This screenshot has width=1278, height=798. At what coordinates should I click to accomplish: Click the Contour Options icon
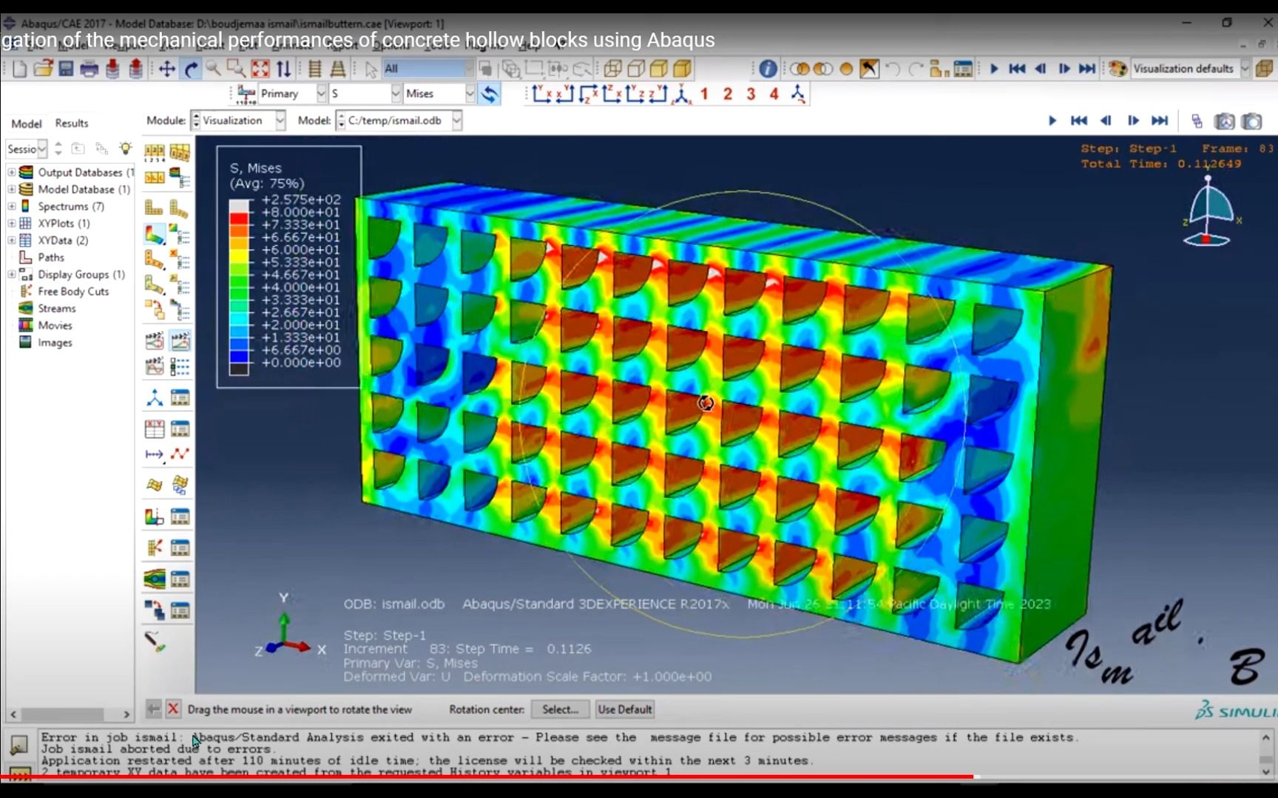coord(180,235)
